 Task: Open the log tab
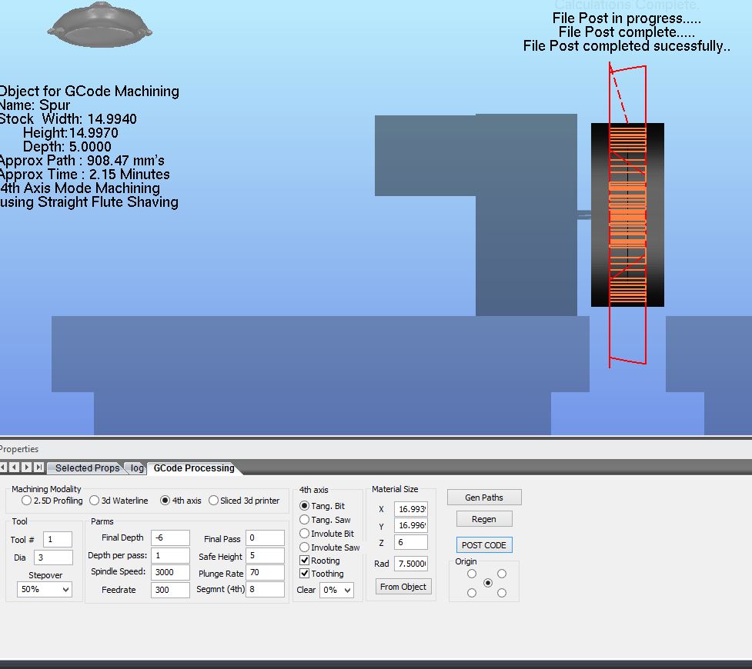click(x=137, y=468)
